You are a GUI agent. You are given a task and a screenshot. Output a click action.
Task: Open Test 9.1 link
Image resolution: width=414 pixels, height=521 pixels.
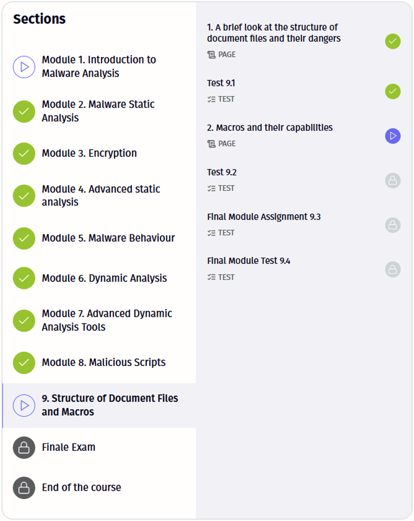point(221,84)
